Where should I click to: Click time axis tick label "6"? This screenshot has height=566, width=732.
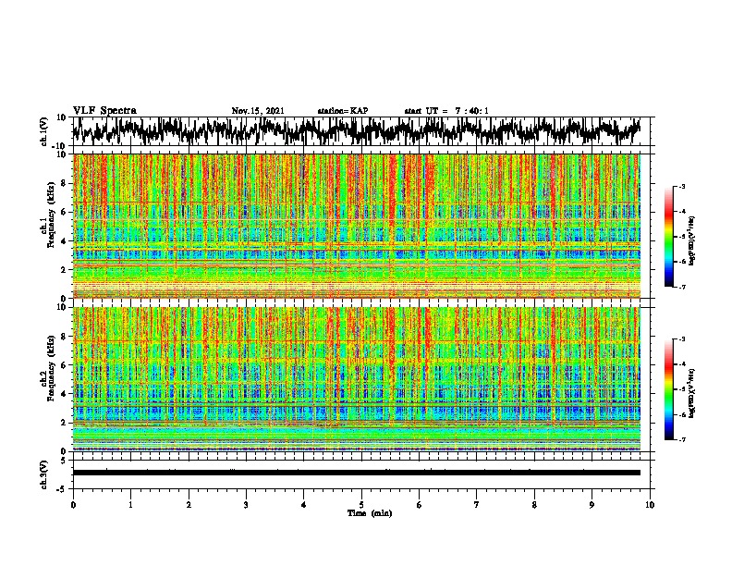tap(419, 505)
